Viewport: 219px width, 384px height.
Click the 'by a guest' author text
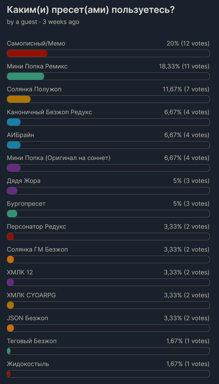pos(22,22)
